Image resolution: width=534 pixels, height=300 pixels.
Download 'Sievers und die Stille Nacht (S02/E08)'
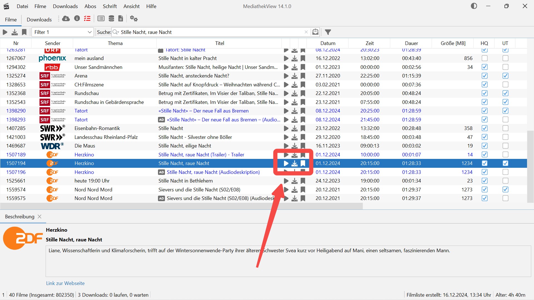pyautogui.click(x=295, y=190)
